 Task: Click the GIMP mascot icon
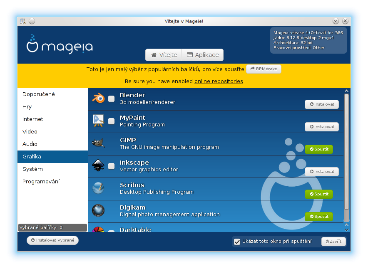coord(98,143)
